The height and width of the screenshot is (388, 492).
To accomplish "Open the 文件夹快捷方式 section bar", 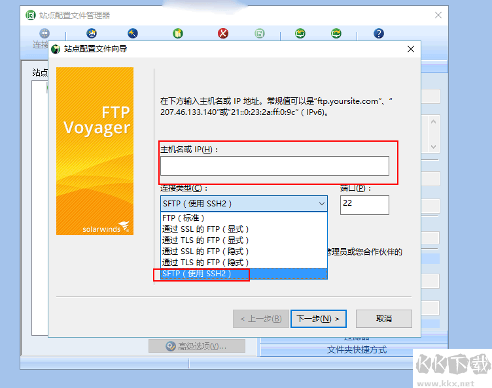I will pos(357,350).
